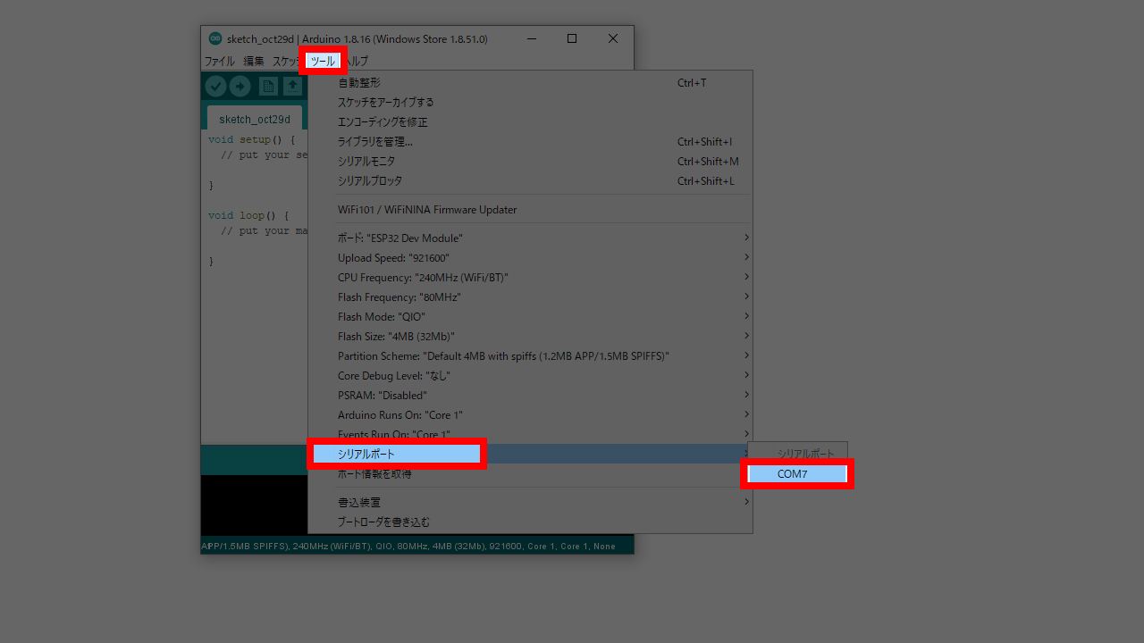Viewport: 1144px width, 643px height.
Task: Click the Upload arrow toolbar icon
Action: coord(240,86)
